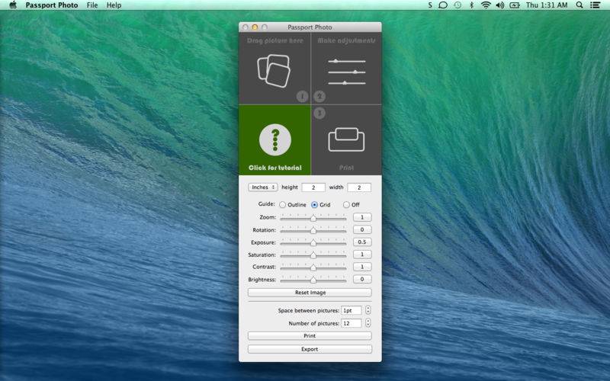Click the Export button
The image size is (610, 381).
tap(310, 349)
